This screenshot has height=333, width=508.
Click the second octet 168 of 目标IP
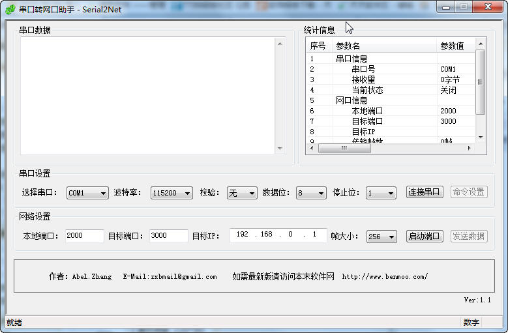tap(266, 235)
